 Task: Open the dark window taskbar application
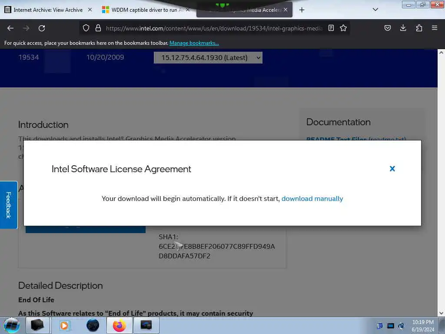(146, 325)
